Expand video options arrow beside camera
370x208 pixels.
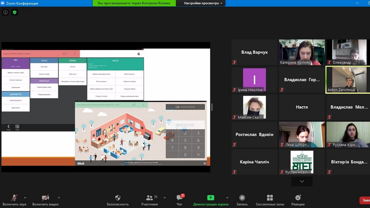pyautogui.click(x=59, y=198)
